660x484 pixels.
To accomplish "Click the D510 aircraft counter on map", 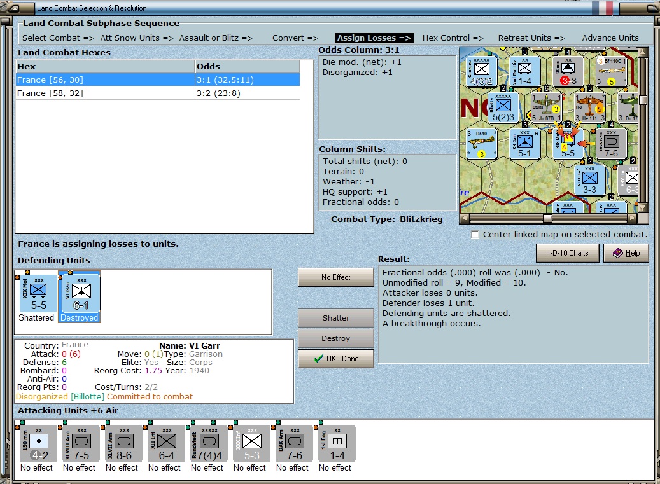I will (481, 144).
